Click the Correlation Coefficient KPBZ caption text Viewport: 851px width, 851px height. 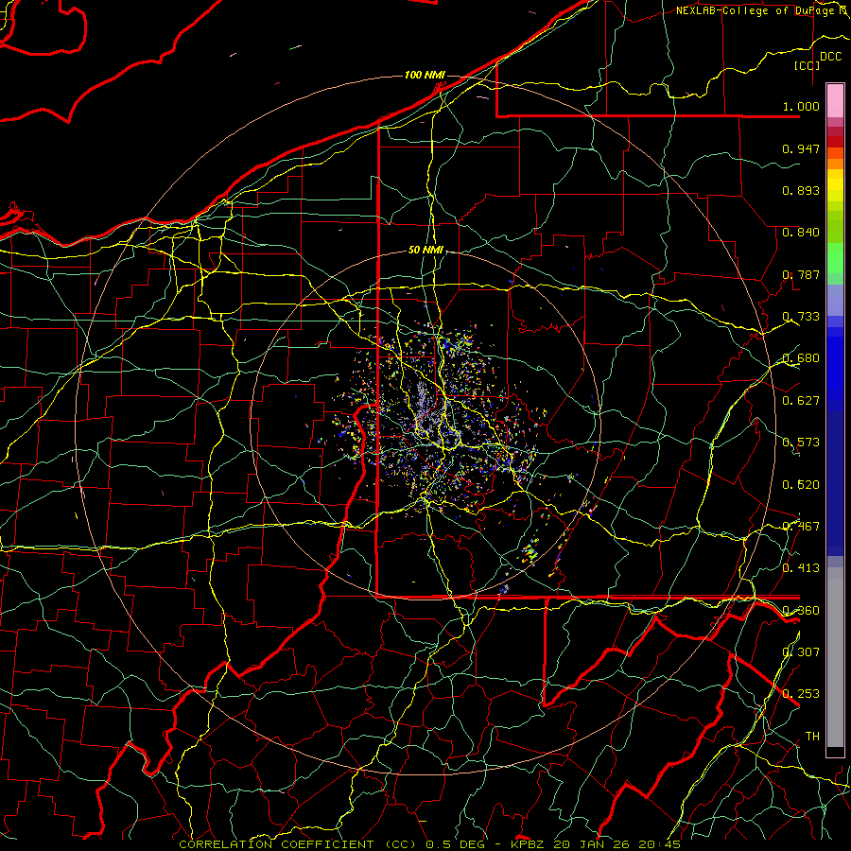pyautogui.click(x=429, y=844)
